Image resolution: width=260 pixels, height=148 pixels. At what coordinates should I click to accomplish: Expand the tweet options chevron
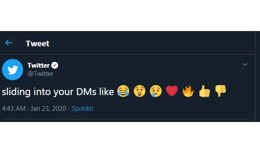click(x=245, y=64)
